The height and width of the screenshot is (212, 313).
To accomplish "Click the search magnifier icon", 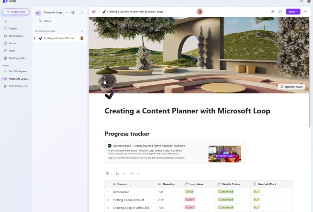I will [5, 29].
